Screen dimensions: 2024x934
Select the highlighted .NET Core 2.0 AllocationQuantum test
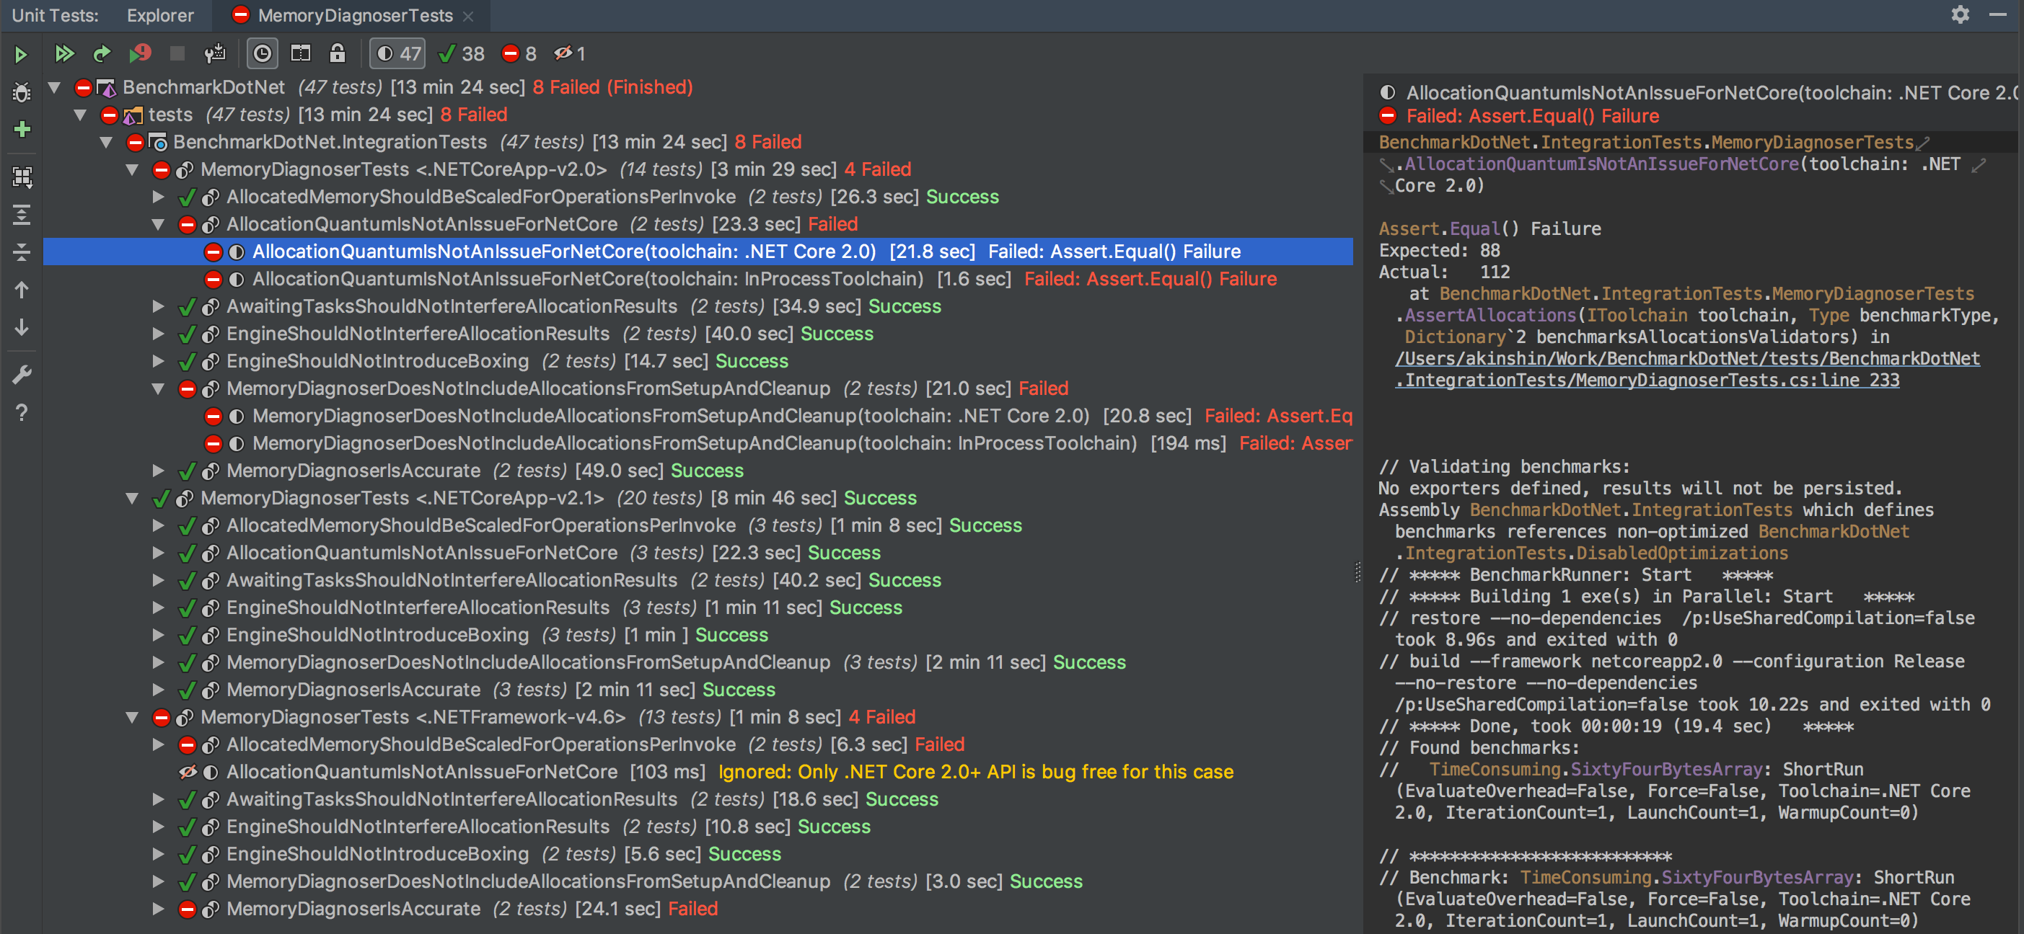(698, 252)
